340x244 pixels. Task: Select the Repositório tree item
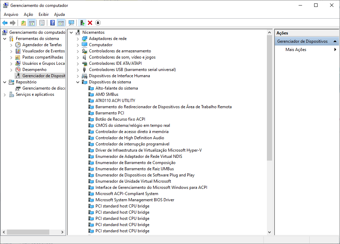click(x=26, y=82)
